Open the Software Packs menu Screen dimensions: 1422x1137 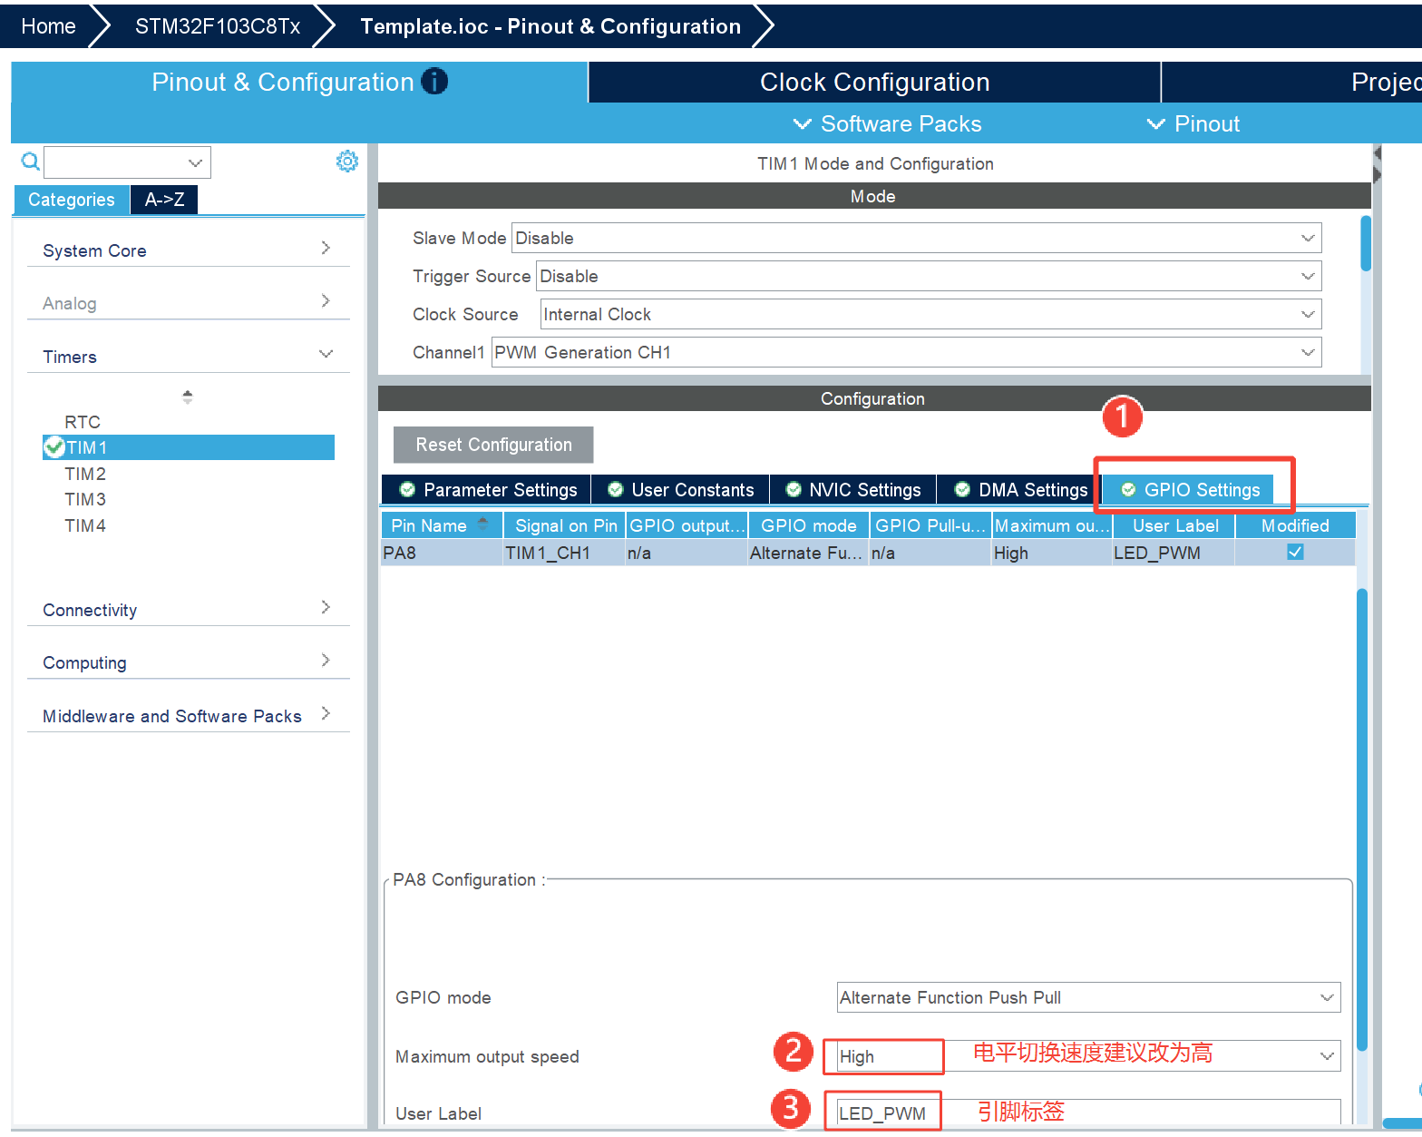tap(887, 123)
